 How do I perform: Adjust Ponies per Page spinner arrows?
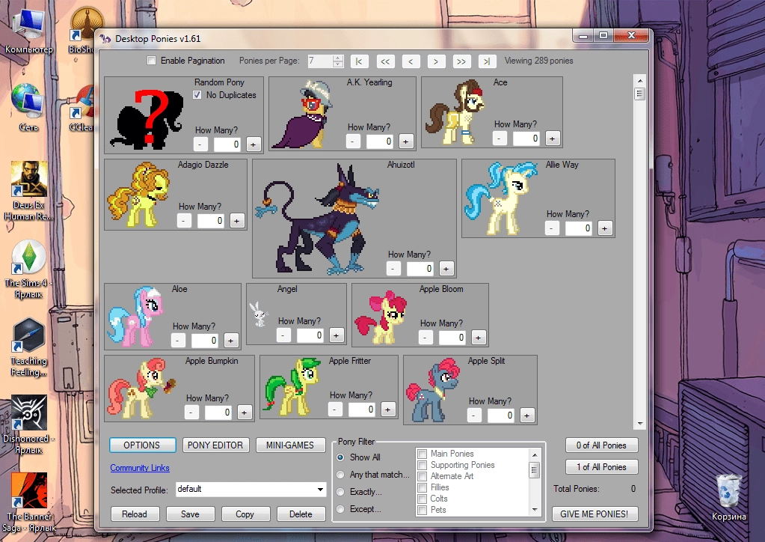pos(338,61)
